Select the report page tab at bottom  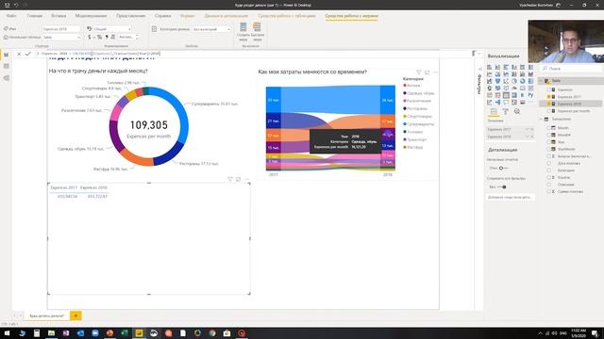coord(47,315)
